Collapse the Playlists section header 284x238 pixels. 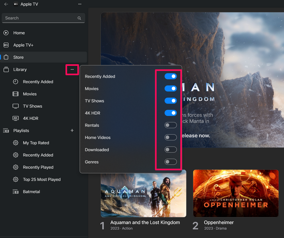pos(21,131)
